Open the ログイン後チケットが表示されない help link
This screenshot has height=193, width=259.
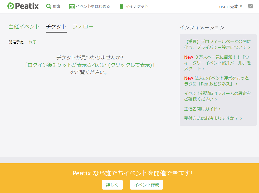coord(90,65)
